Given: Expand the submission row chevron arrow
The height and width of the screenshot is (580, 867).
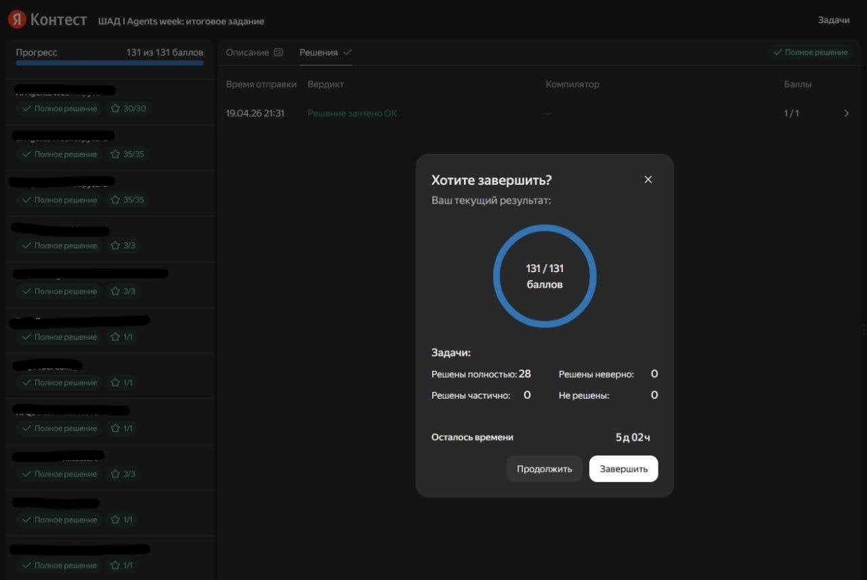Looking at the screenshot, I should tap(846, 113).
